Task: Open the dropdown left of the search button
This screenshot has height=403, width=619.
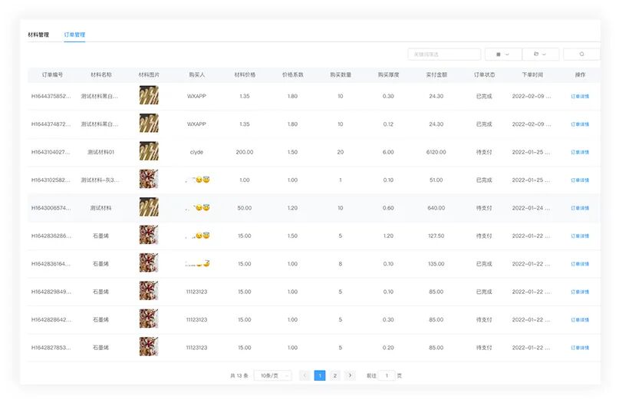Action: click(540, 55)
